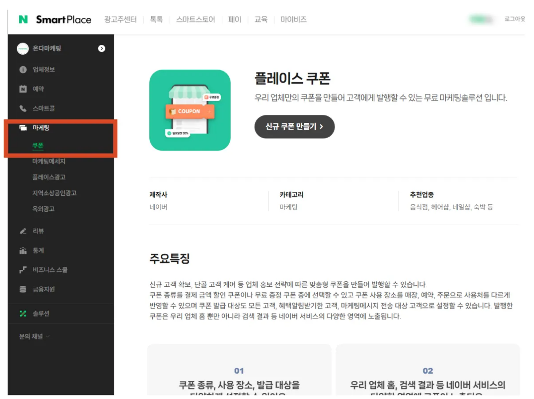Click the 솔루션 green icon
Screen dimensions: 534x399
coord(23,314)
